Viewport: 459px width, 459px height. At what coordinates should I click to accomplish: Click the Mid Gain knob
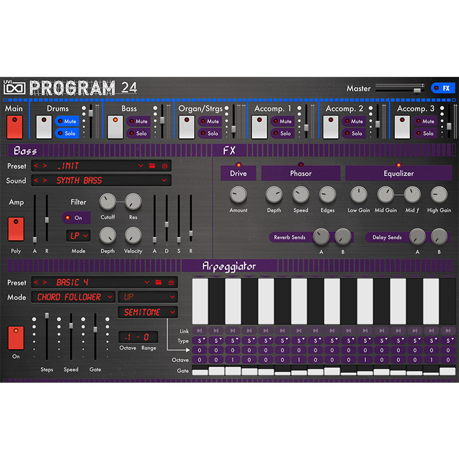[386, 195]
